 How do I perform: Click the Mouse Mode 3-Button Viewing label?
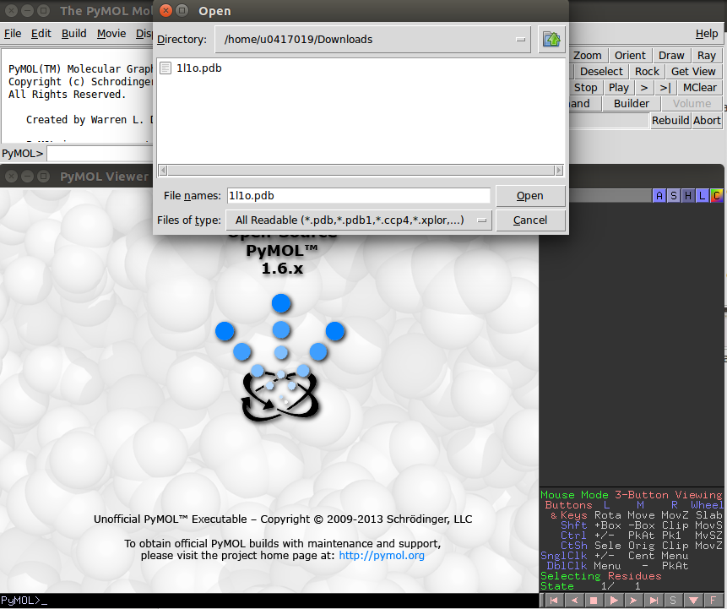[632, 495]
